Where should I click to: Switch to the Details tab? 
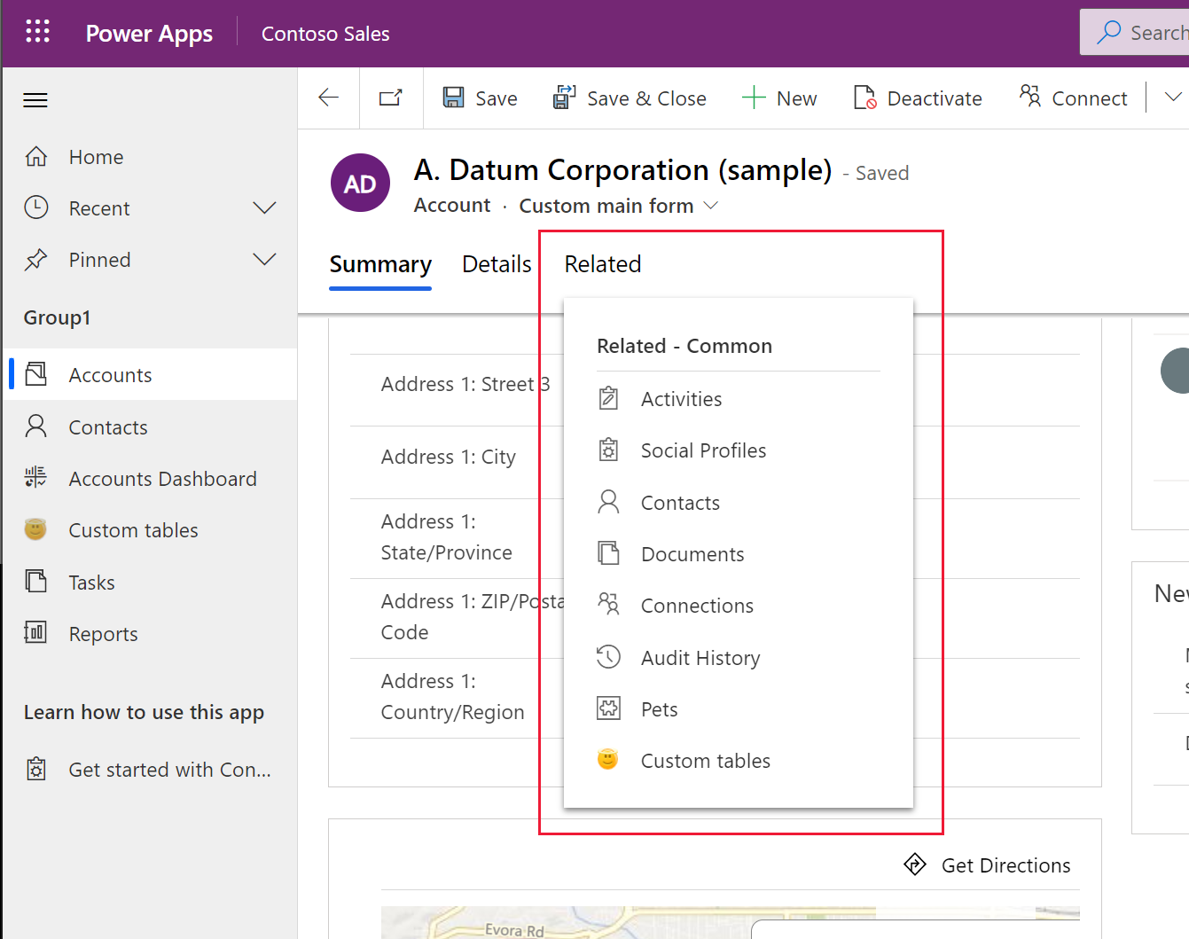496,263
